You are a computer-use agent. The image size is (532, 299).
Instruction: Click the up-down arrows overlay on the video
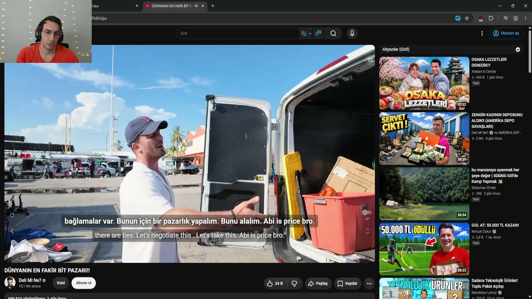point(367,231)
